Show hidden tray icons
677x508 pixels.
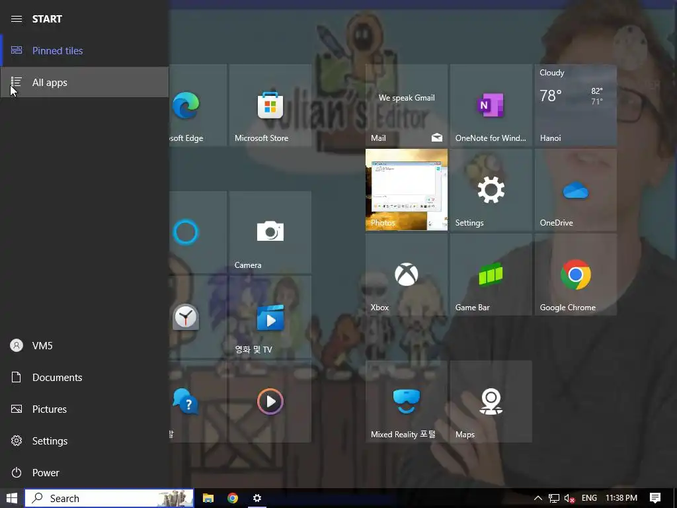(x=538, y=498)
